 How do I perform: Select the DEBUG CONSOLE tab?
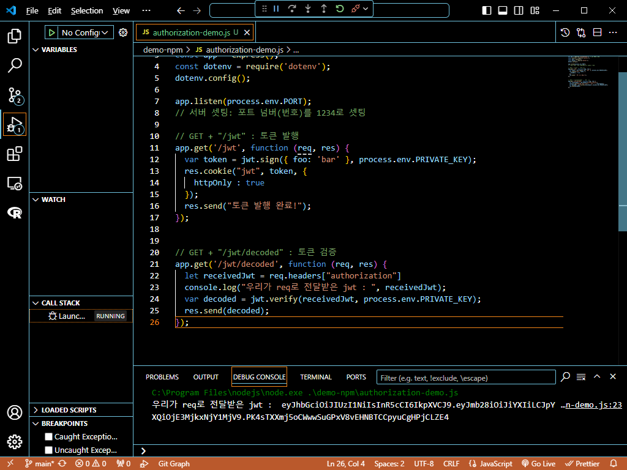(259, 377)
